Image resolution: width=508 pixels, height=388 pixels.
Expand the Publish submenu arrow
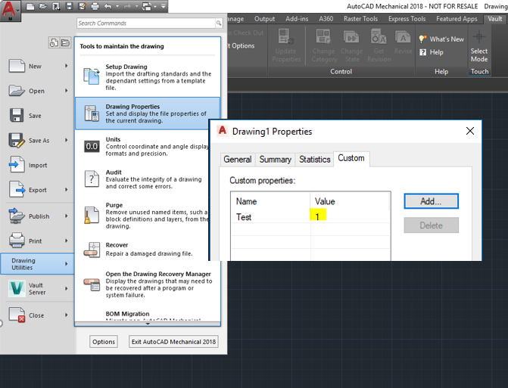click(67, 216)
